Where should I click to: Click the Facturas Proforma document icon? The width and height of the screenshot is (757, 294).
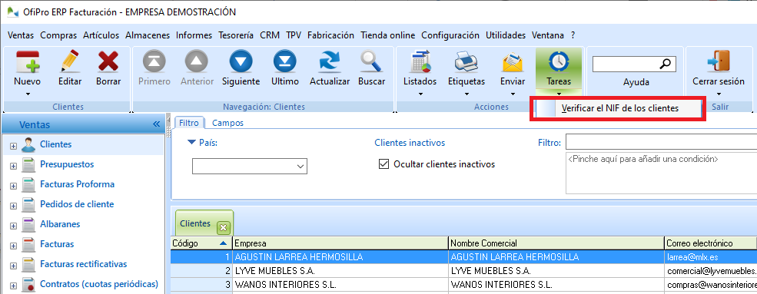29,184
